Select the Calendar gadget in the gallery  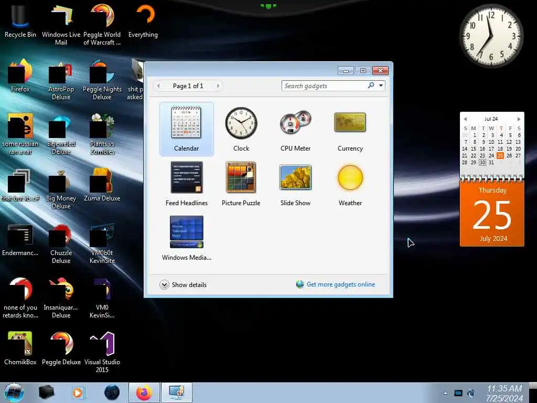click(x=186, y=129)
